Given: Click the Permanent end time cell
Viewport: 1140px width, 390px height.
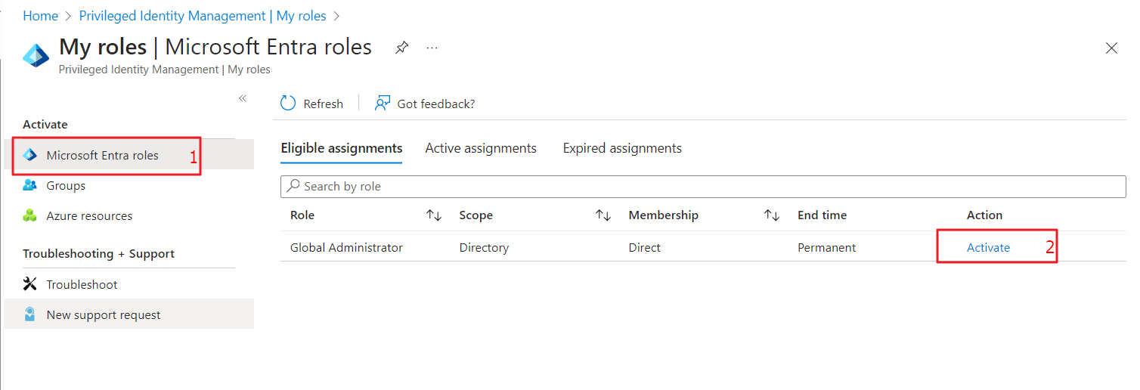Looking at the screenshot, I should [826, 247].
